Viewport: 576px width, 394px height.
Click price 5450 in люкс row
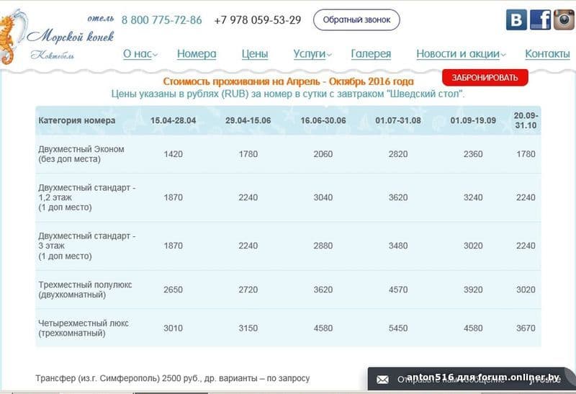[398, 328]
